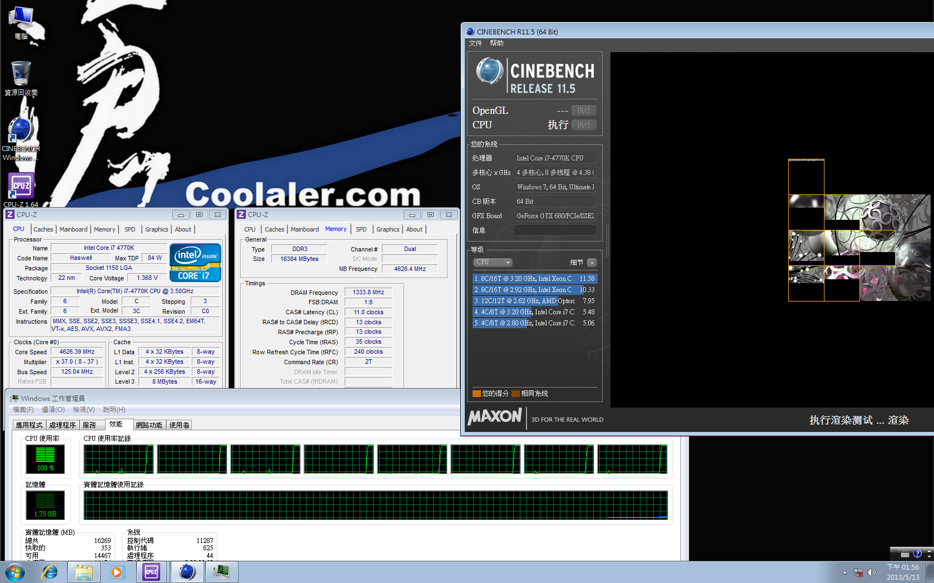
Task: Click the CPU usage 100% meter
Action: pos(46,459)
